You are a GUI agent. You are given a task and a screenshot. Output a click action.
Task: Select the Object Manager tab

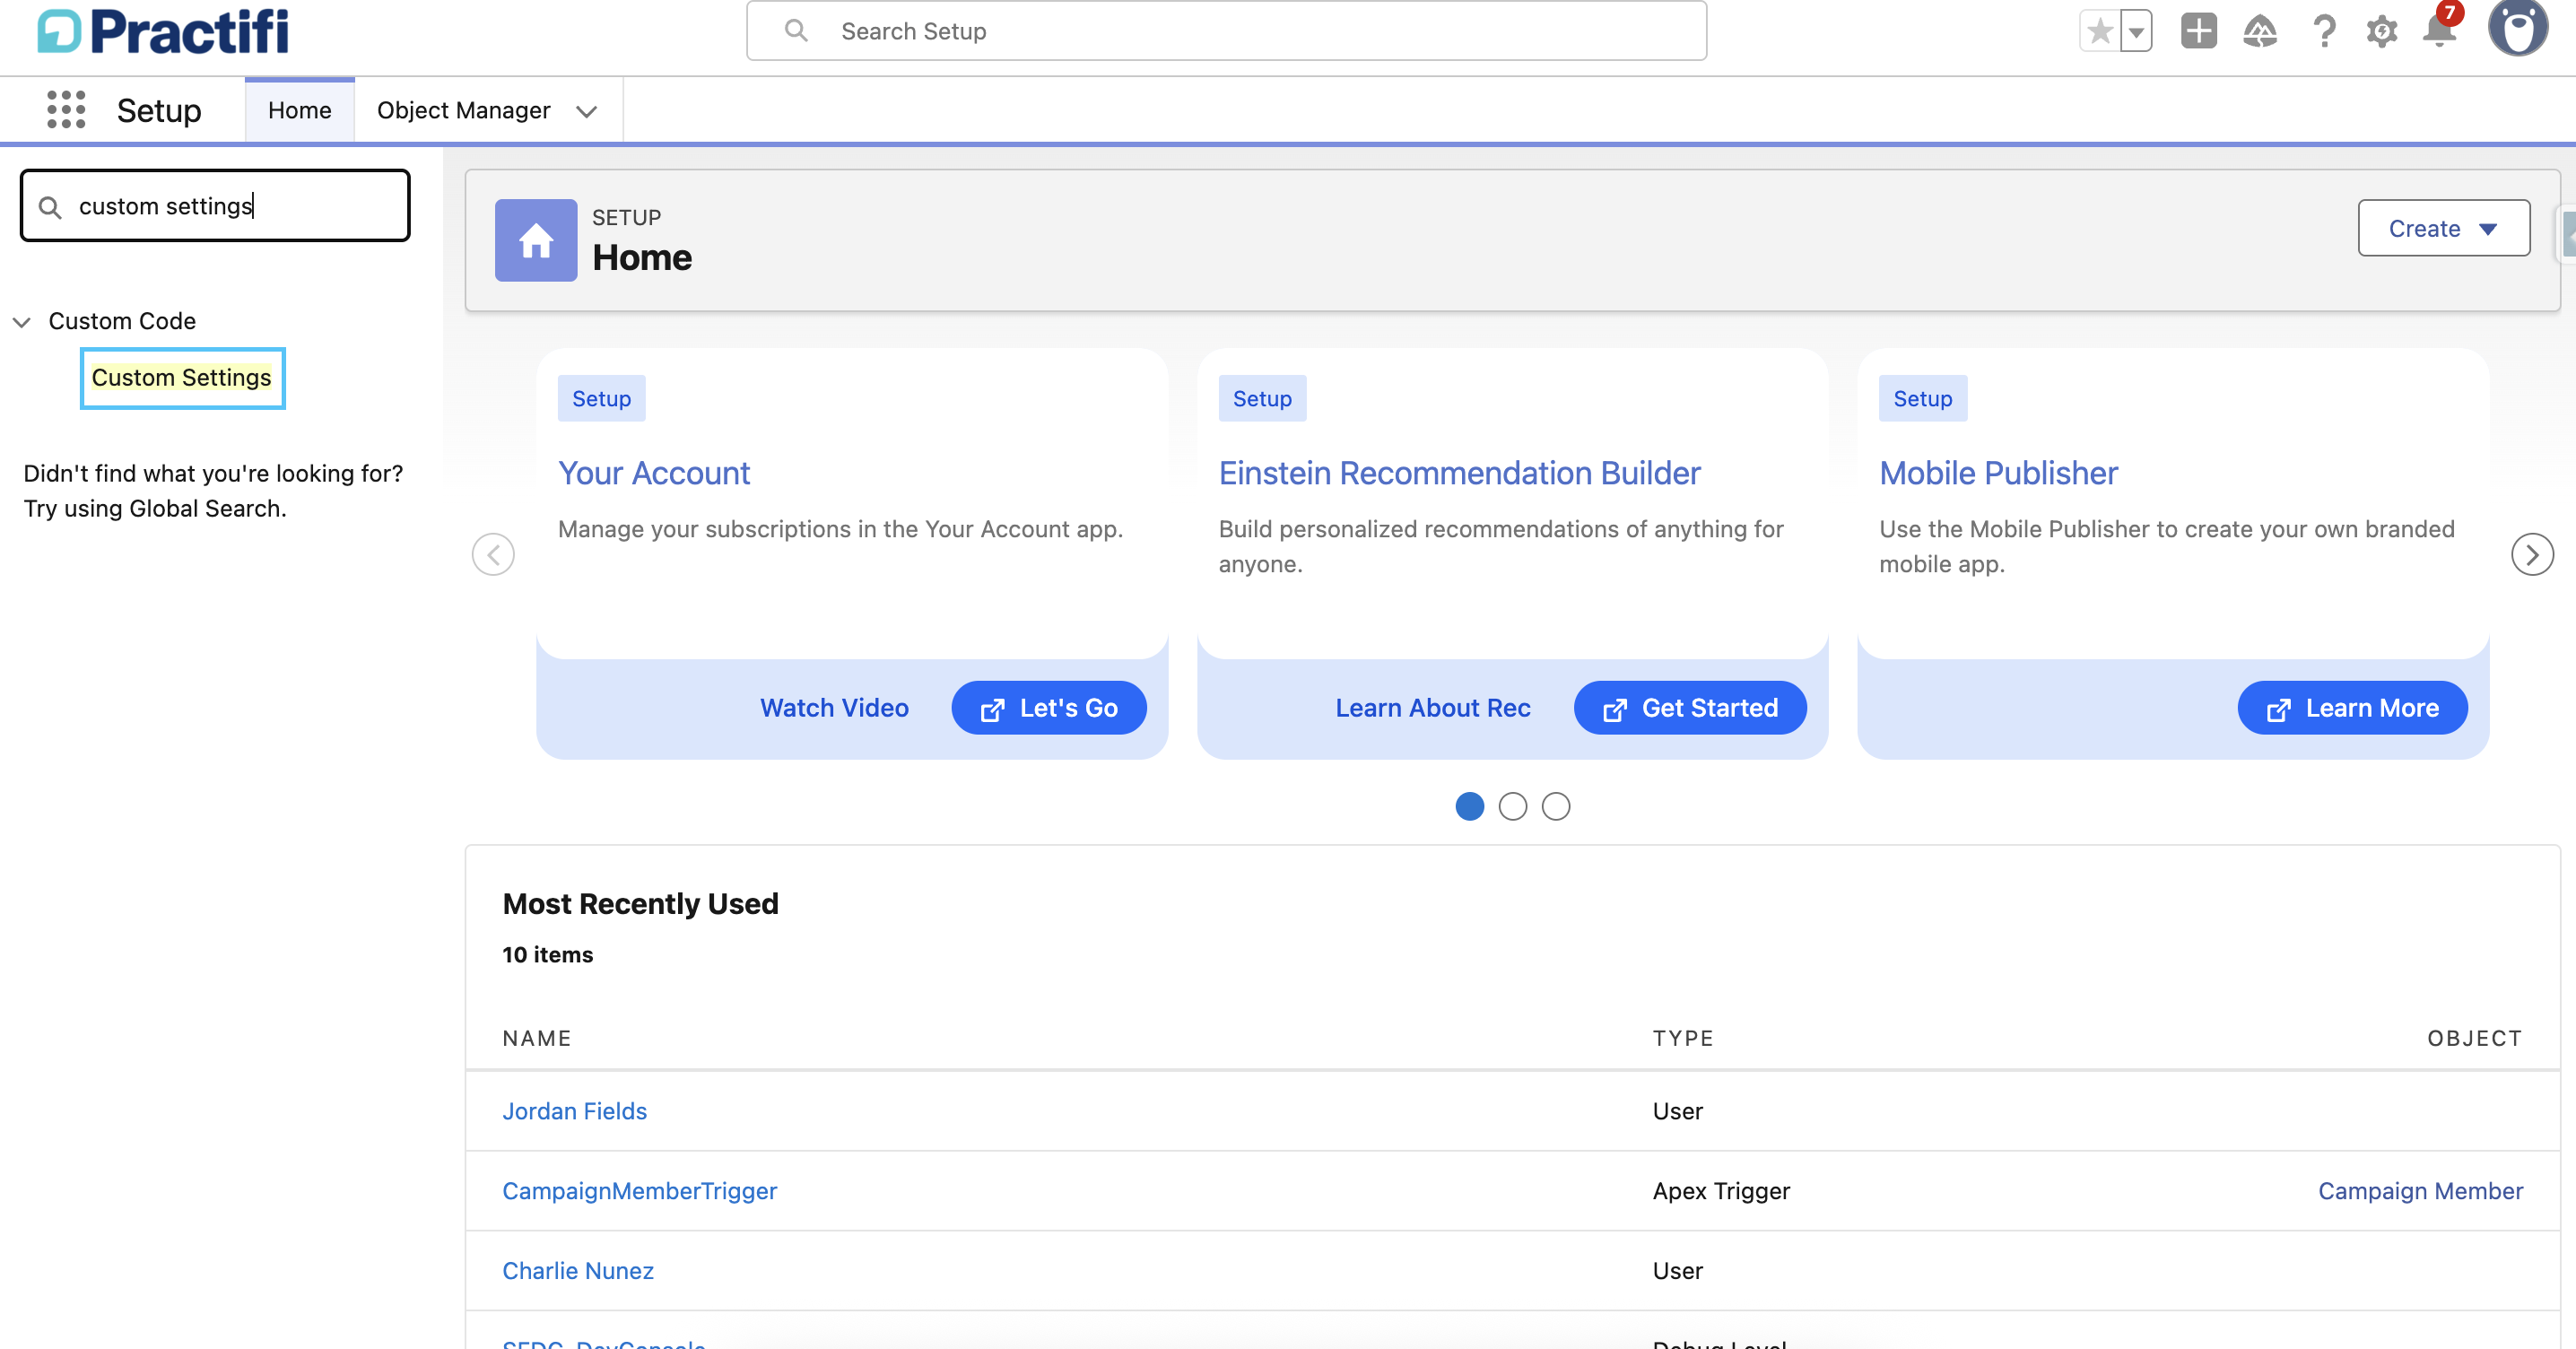pos(464,110)
